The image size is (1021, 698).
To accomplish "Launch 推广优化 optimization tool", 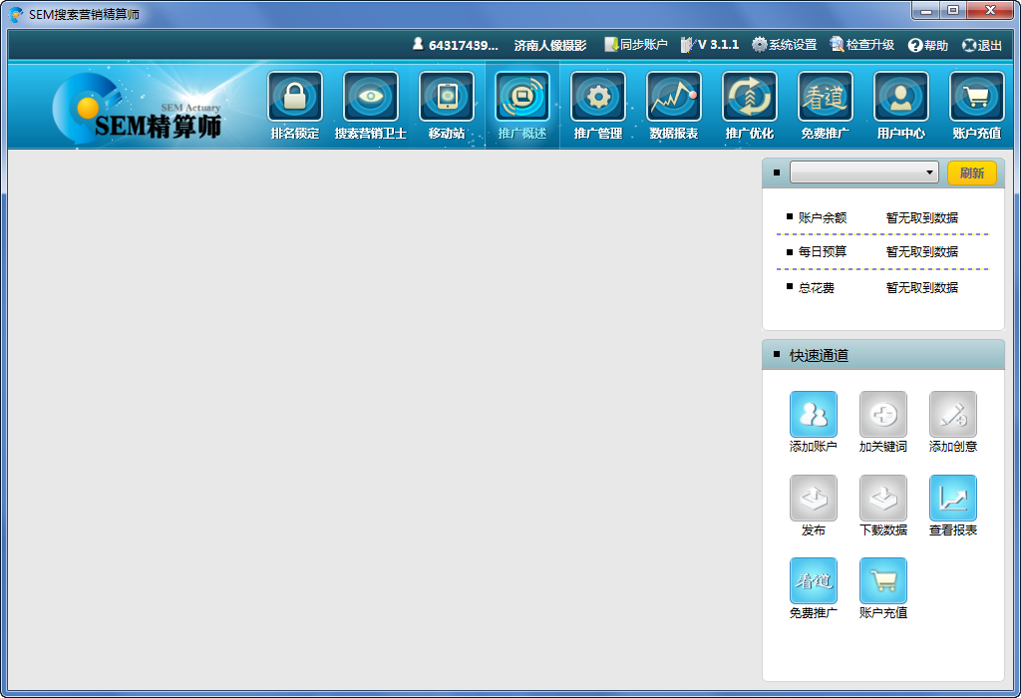I will pyautogui.click(x=749, y=104).
